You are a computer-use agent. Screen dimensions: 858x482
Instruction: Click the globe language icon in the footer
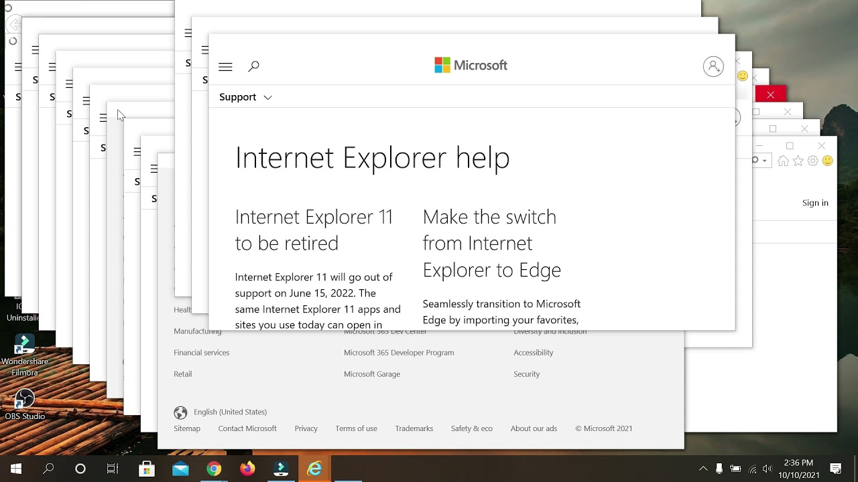(180, 412)
